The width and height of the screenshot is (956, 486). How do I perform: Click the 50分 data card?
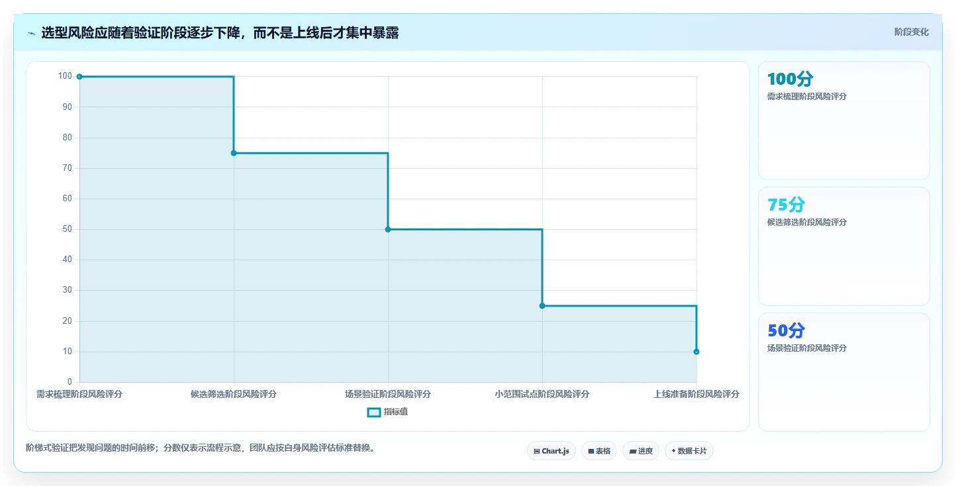(844, 372)
